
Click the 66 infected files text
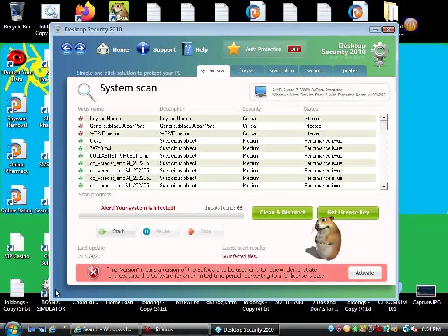coord(239,256)
